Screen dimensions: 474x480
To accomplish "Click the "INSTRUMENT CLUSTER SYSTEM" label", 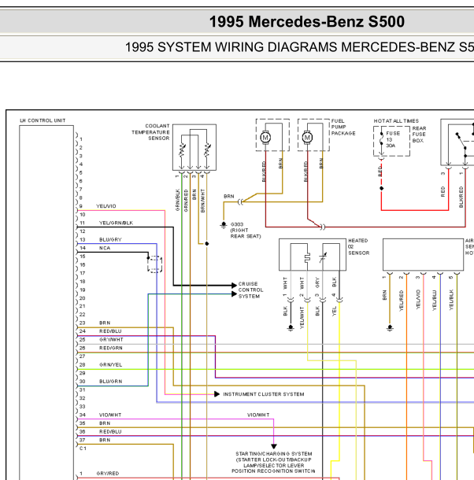I will point(264,394).
